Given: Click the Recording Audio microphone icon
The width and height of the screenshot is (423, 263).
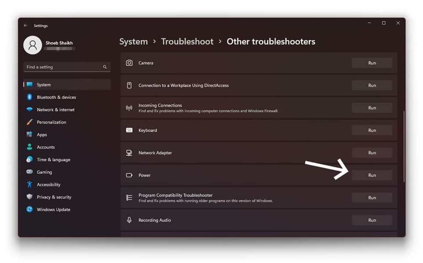Looking at the screenshot, I should point(129,220).
